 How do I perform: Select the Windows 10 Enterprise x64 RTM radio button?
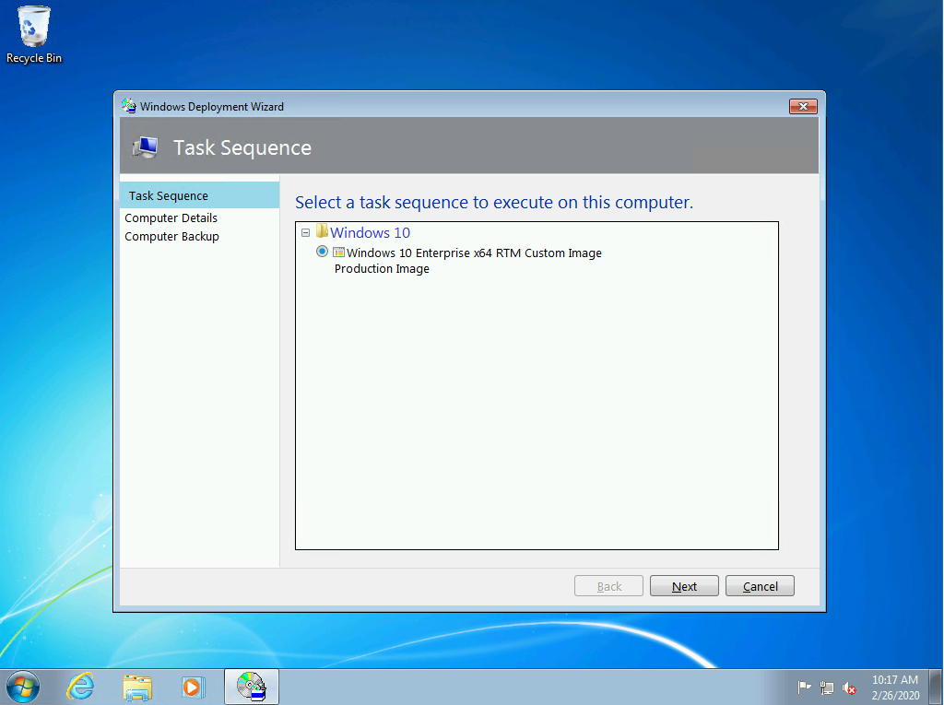pyautogui.click(x=321, y=251)
